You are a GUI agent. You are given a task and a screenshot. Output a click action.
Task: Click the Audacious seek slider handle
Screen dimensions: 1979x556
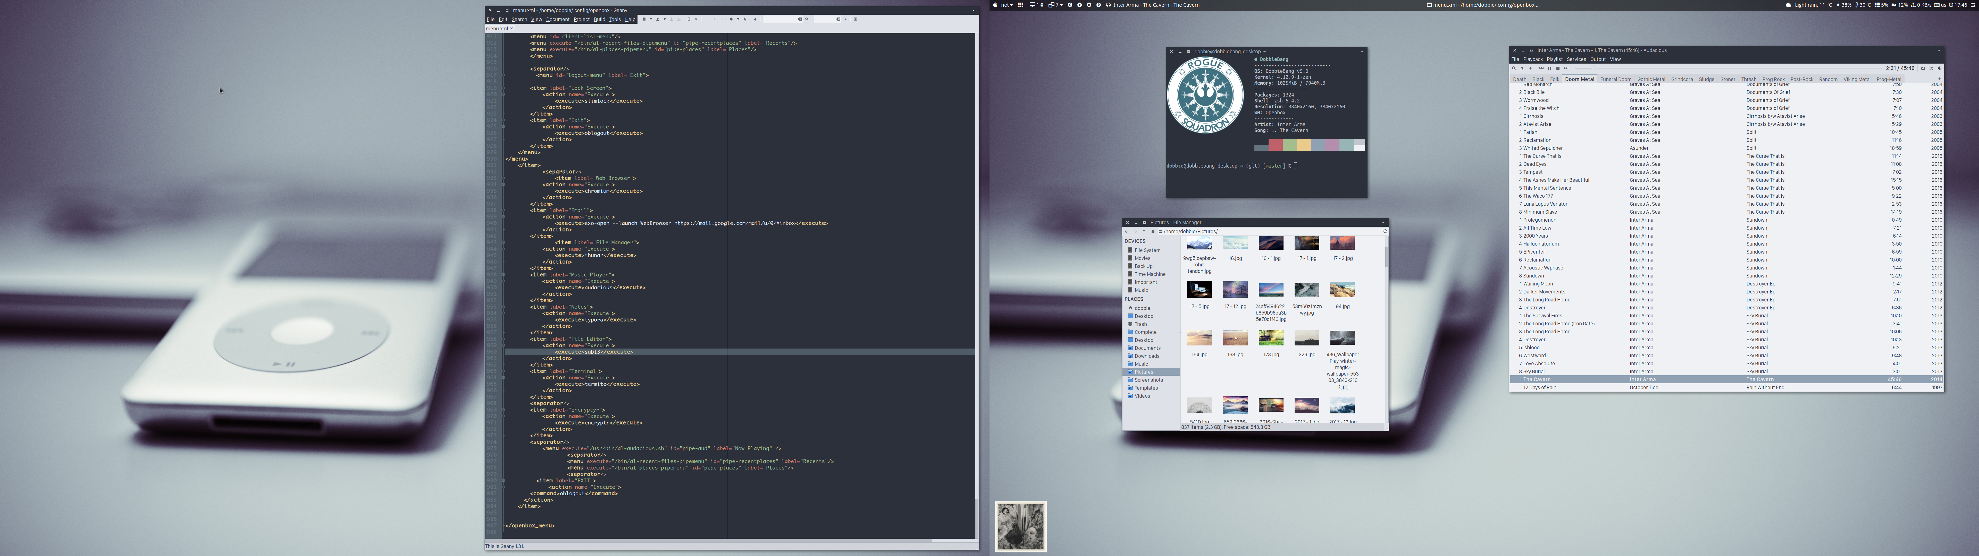pyautogui.click(x=1593, y=68)
